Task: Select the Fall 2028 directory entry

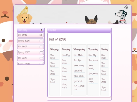Action: pos(30,58)
